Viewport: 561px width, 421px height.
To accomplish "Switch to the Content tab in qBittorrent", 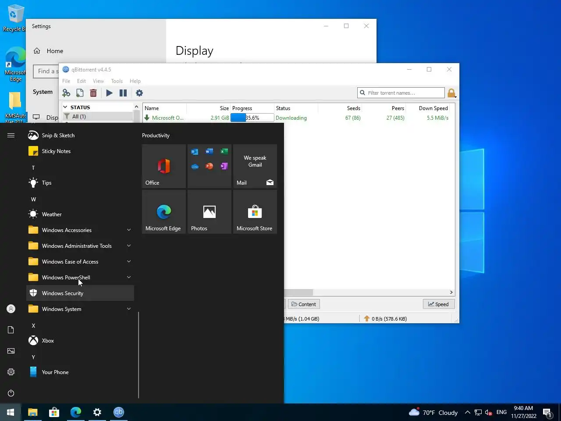I will pos(304,304).
